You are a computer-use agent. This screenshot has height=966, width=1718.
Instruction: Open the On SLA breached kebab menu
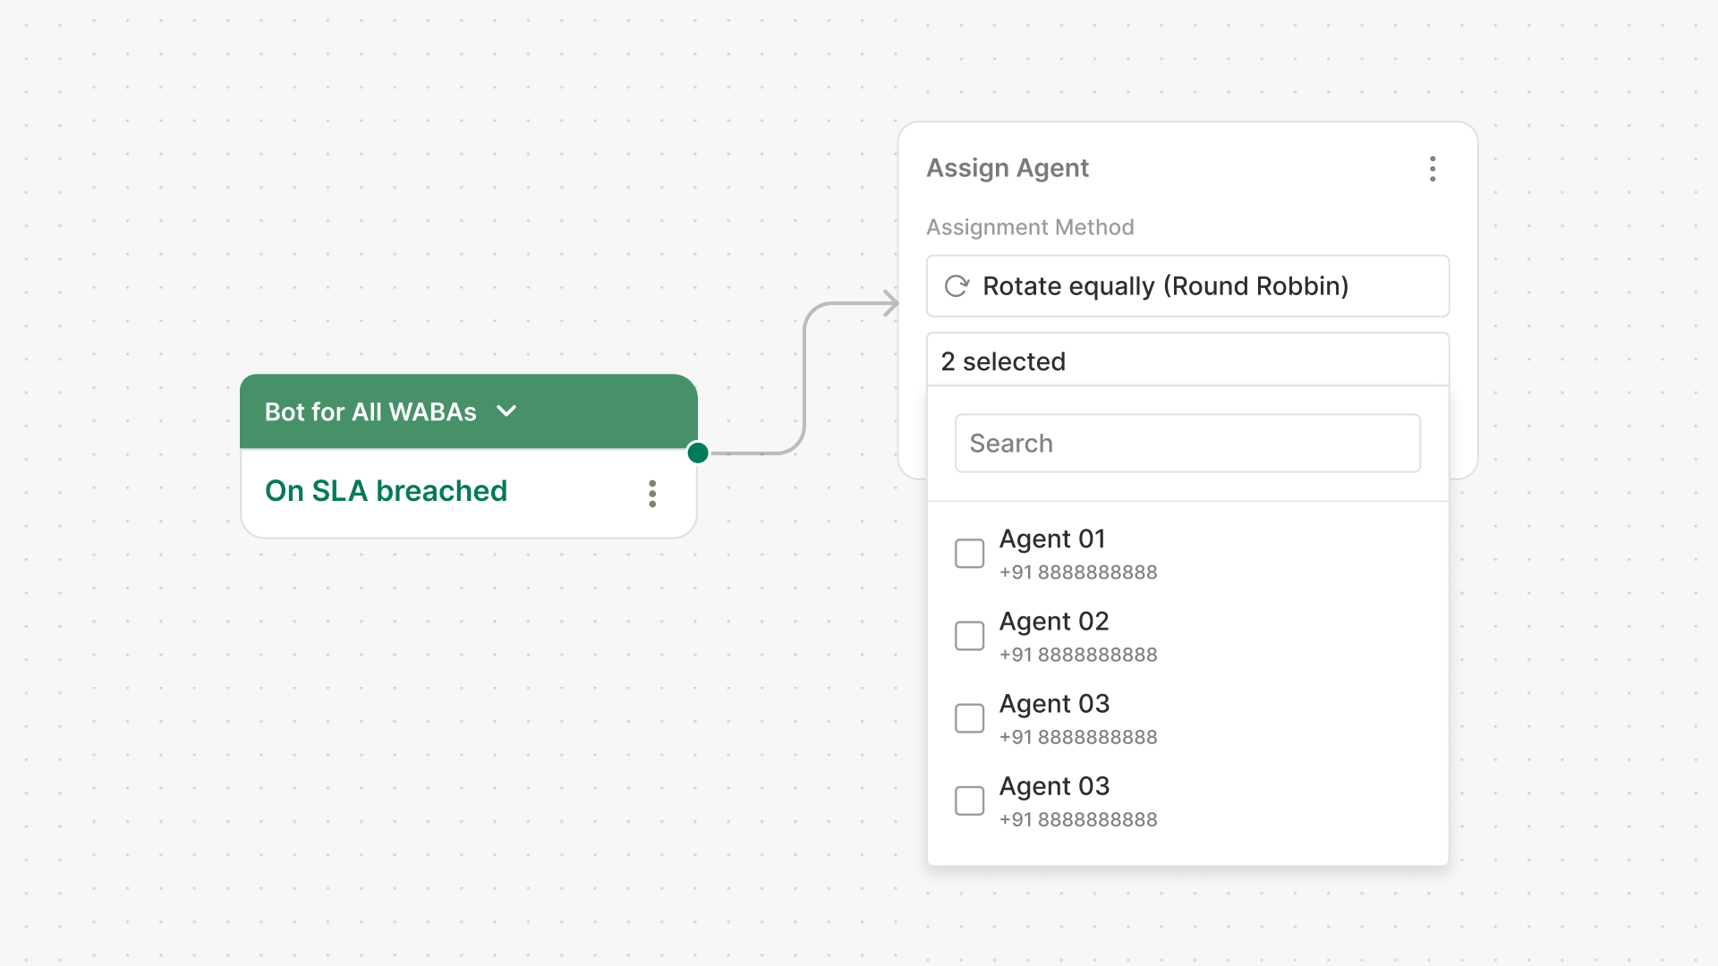coord(652,494)
